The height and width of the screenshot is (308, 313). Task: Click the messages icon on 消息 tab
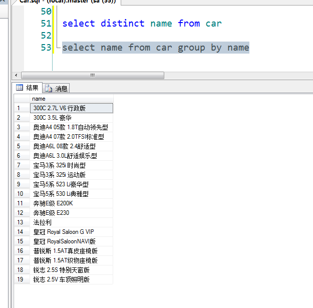pyautogui.click(x=49, y=88)
